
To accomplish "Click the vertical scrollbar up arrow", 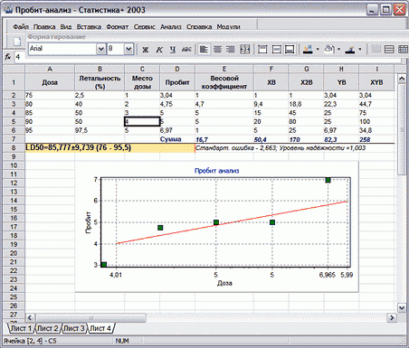I will (x=402, y=79).
